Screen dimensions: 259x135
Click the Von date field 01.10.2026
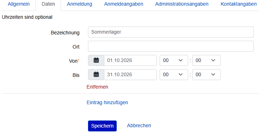[130, 60]
